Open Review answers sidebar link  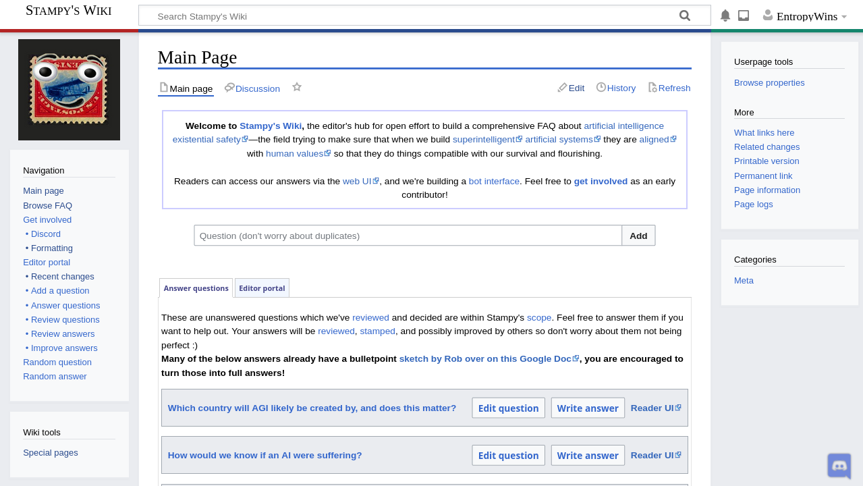[63, 333]
